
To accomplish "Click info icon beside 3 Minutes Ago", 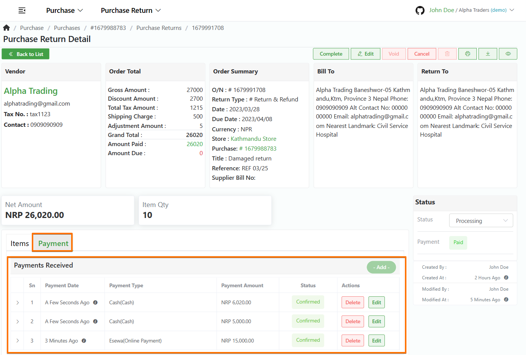I will 84,341.
